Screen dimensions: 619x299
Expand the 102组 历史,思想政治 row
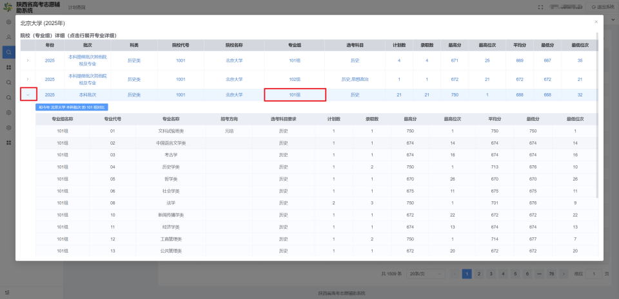[28, 79]
